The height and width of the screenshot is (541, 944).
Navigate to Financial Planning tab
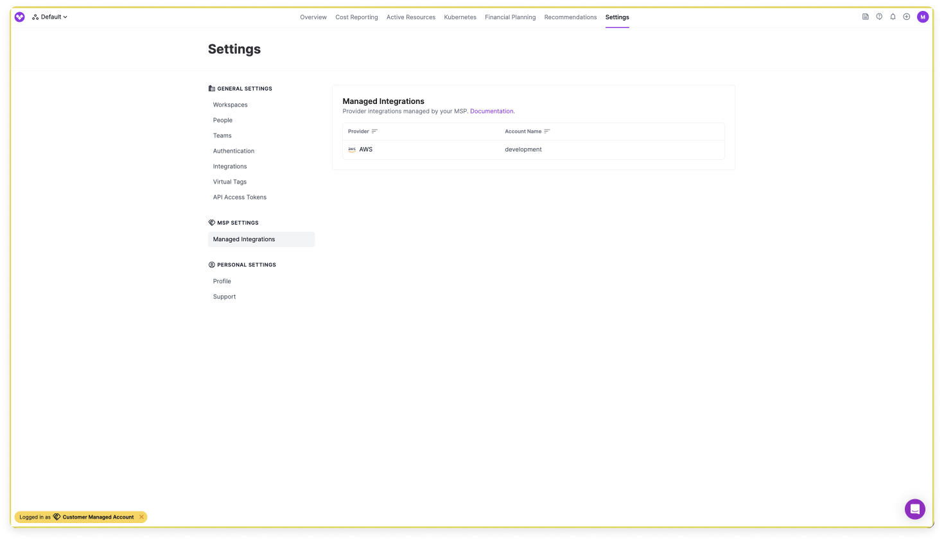511,17
